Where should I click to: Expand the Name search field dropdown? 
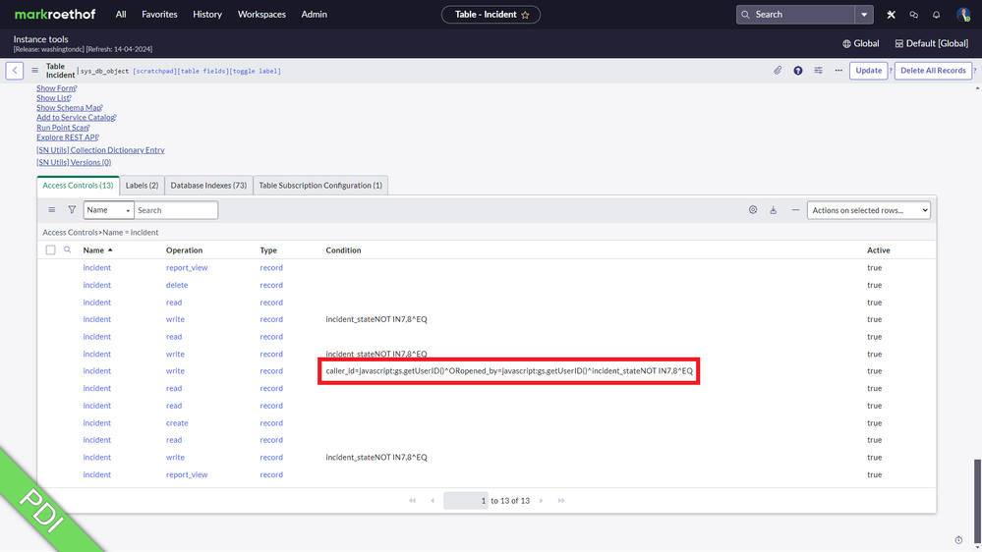pos(108,210)
